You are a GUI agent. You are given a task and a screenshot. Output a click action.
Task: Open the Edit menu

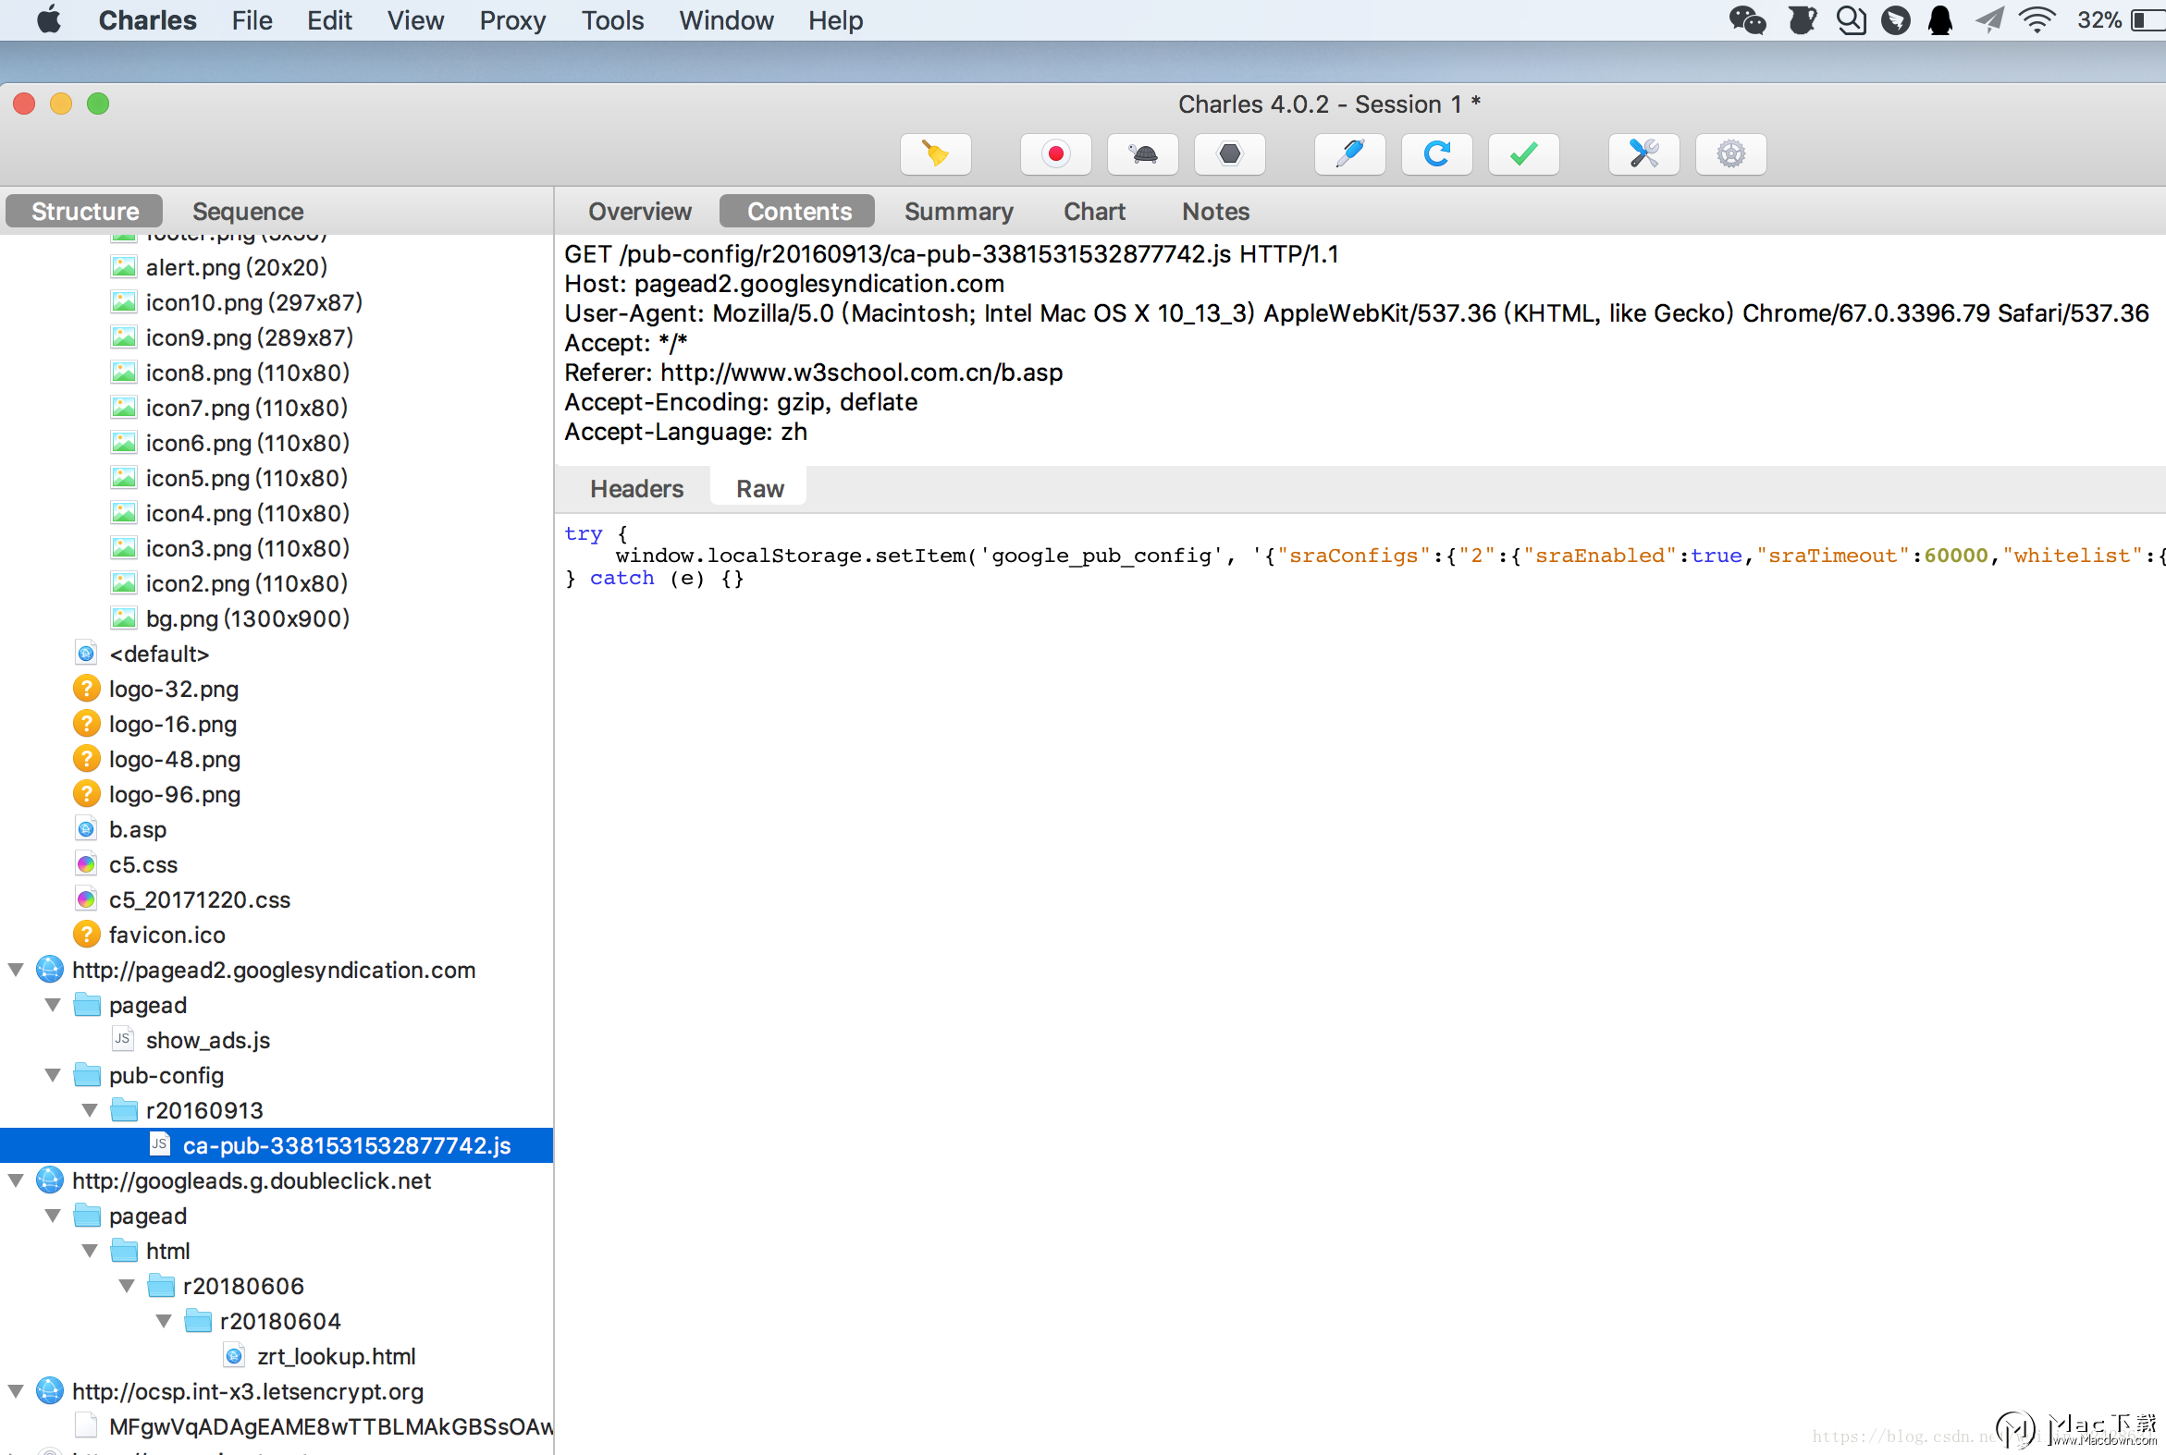[x=329, y=20]
